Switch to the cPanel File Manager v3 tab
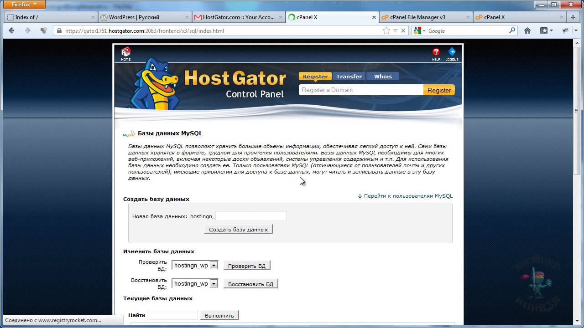Image resolution: width=584 pixels, height=328 pixels. 425,17
